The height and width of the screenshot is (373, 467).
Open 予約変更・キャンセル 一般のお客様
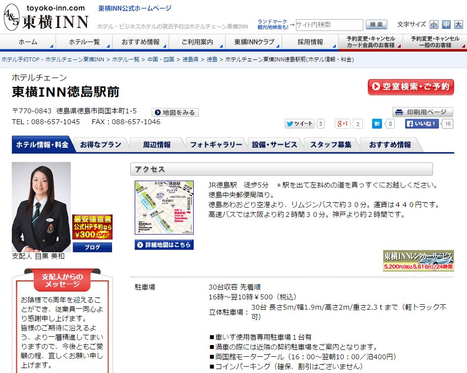435,42
